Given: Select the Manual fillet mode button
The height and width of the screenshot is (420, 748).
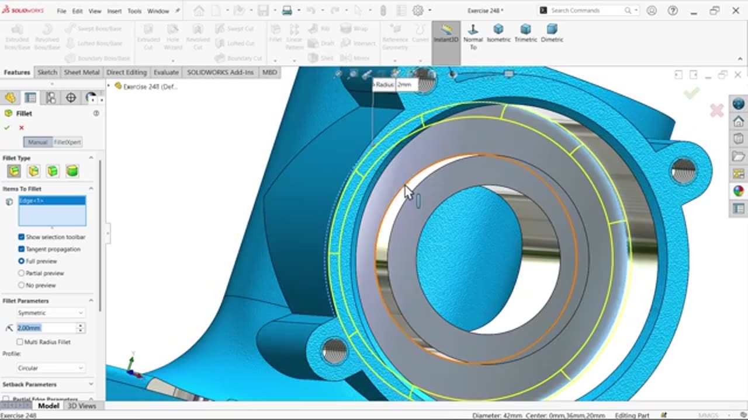Looking at the screenshot, I should click(37, 142).
